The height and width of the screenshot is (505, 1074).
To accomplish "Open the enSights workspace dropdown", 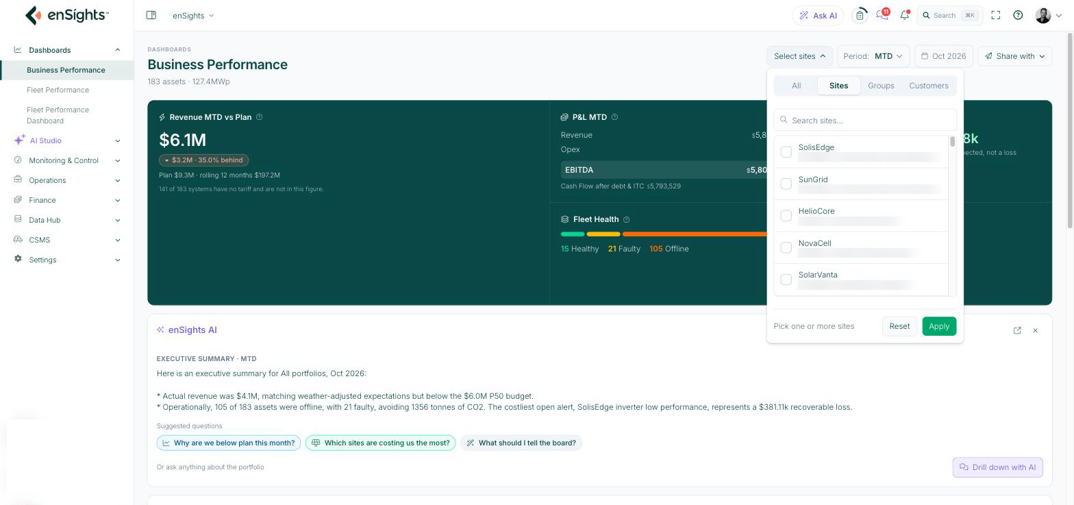I will point(193,15).
